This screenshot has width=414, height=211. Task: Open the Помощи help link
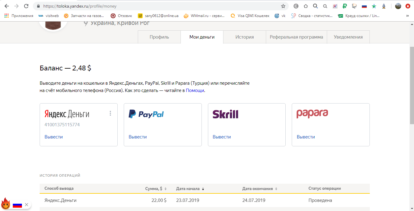tap(195, 90)
